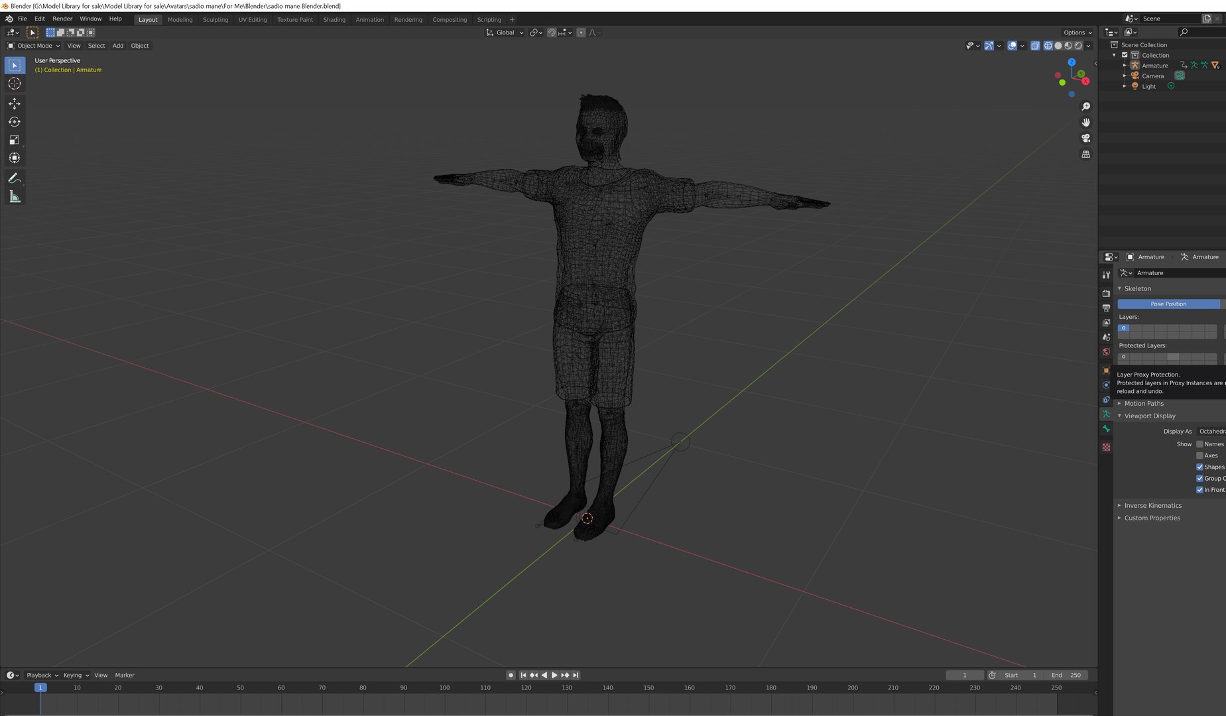Viewport: 1226px width, 716px height.
Task: Select the Transform tool
Action: pyautogui.click(x=15, y=158)
